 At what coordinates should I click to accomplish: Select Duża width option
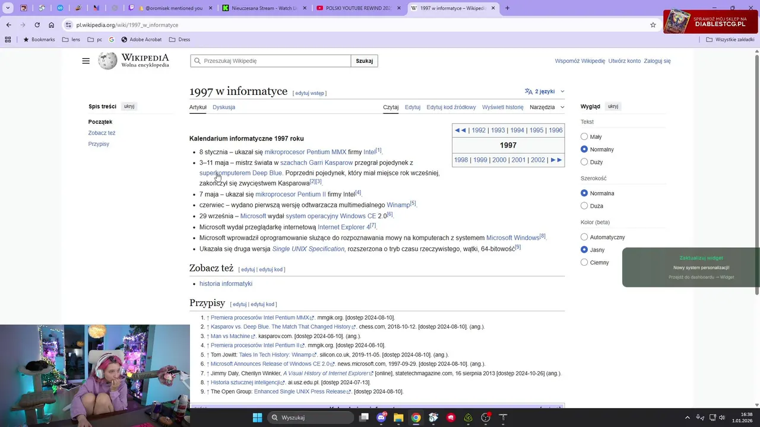click(584, 206)
